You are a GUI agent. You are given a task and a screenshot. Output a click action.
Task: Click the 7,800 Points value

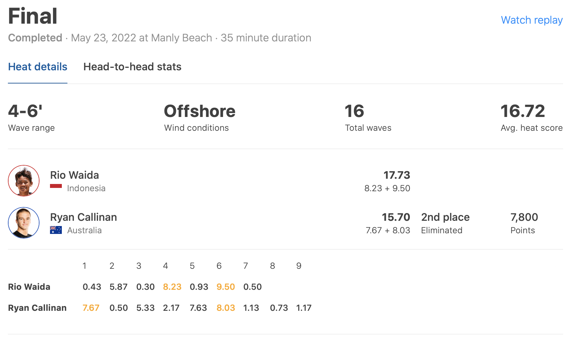(524, 217)
